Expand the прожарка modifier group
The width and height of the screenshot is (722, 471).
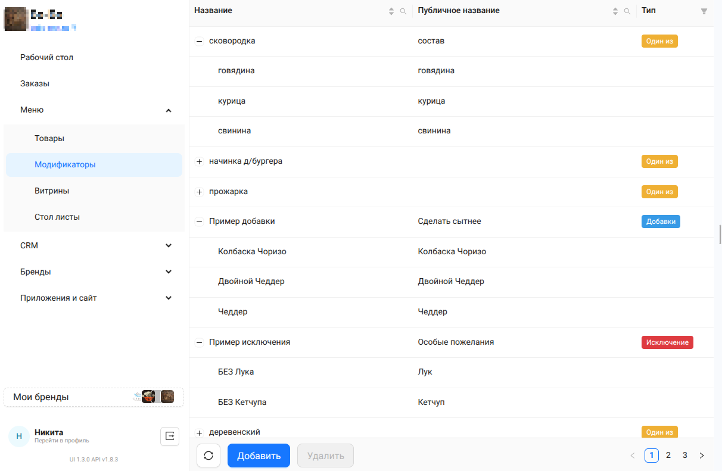(x=200, y=192)
